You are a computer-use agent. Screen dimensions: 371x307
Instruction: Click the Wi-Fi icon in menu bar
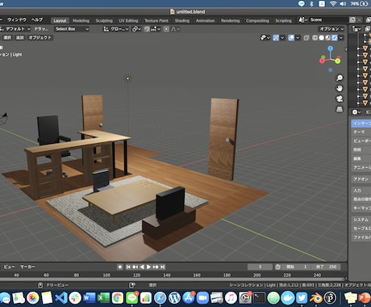[333, 3]
